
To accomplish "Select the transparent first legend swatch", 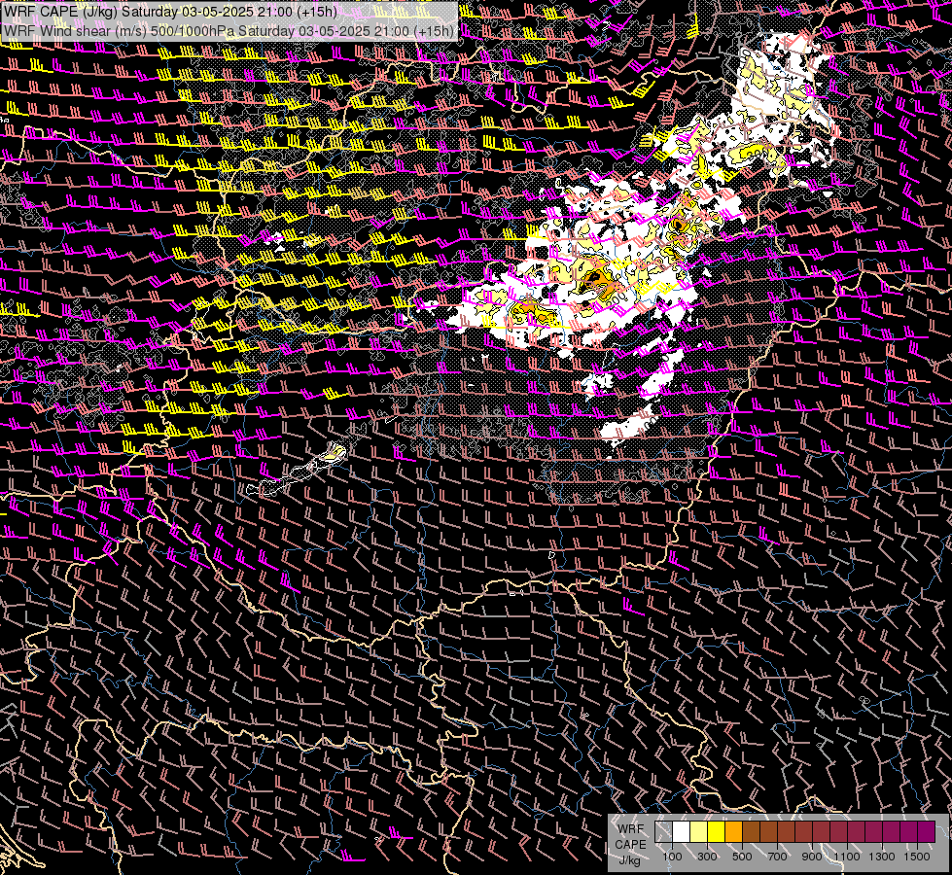I will click(663, 832).
